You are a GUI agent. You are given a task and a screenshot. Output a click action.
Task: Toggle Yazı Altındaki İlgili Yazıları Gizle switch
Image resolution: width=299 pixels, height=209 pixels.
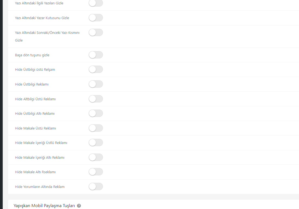[x=96, y=3]
